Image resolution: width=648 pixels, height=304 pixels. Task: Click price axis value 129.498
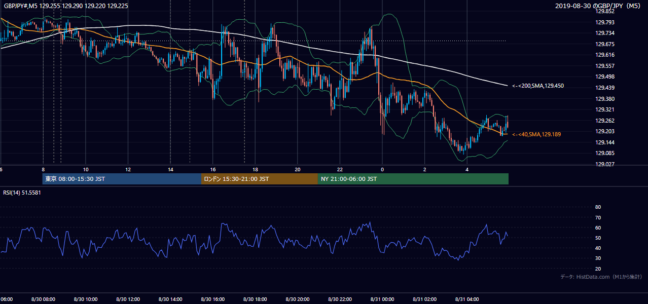pos(605,77)
